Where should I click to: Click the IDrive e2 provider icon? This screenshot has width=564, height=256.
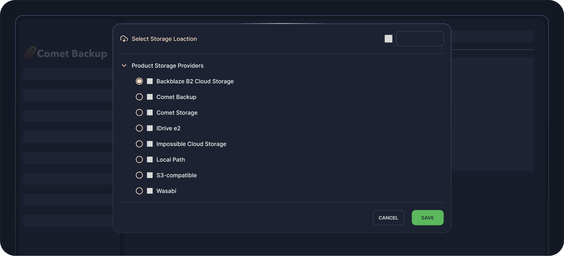150,128
